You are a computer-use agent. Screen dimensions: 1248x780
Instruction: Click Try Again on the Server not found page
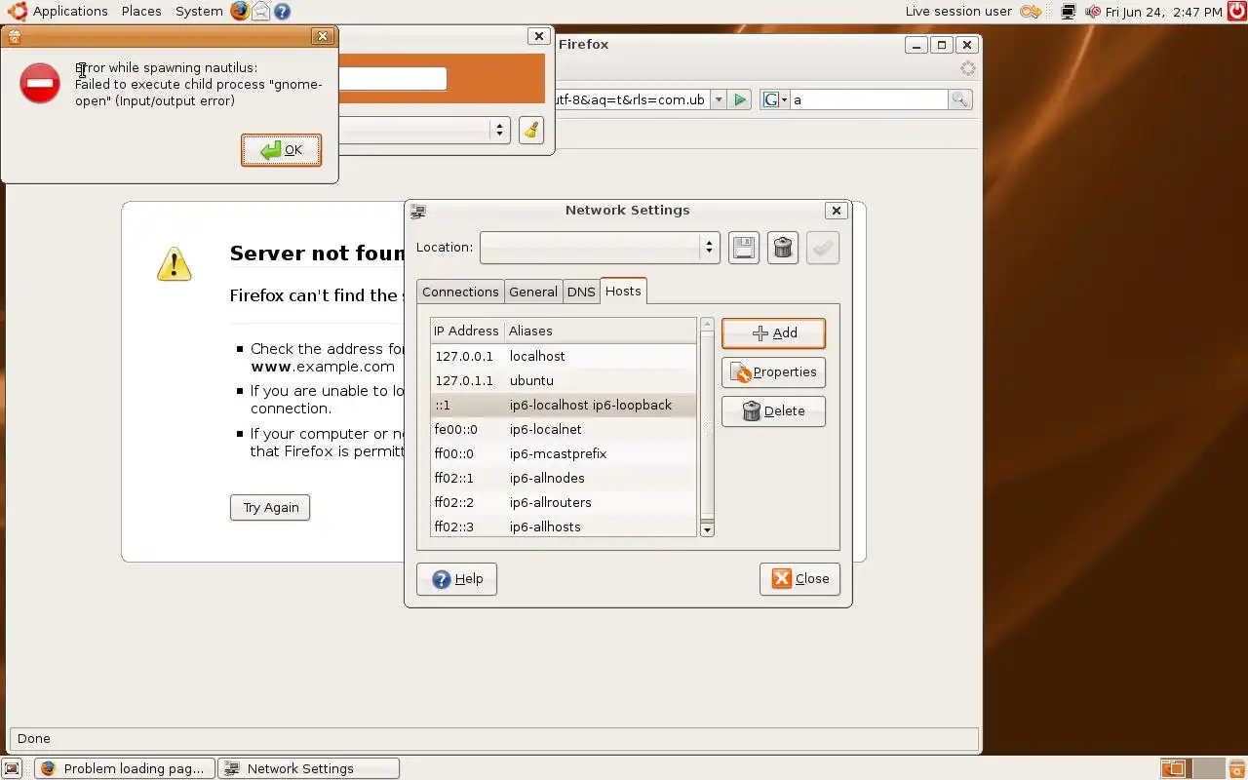(270, 507)
